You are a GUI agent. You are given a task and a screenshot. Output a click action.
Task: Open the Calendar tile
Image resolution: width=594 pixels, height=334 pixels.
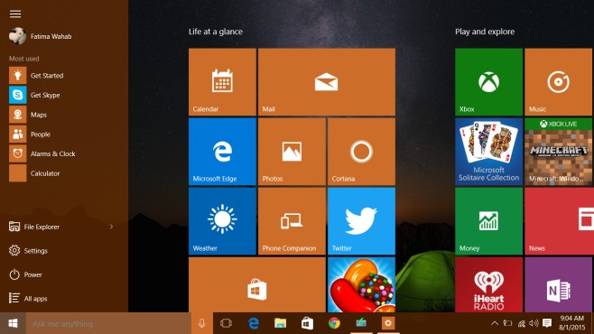click(x=222, y=82)
